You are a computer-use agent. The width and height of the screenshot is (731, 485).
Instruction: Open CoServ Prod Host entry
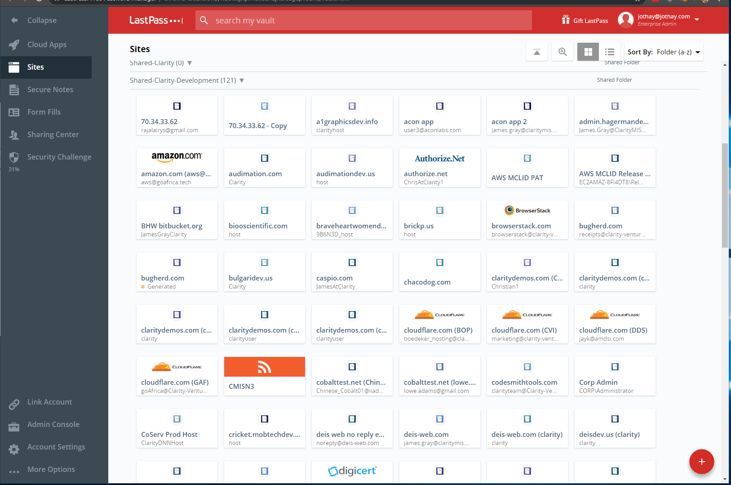177,428
